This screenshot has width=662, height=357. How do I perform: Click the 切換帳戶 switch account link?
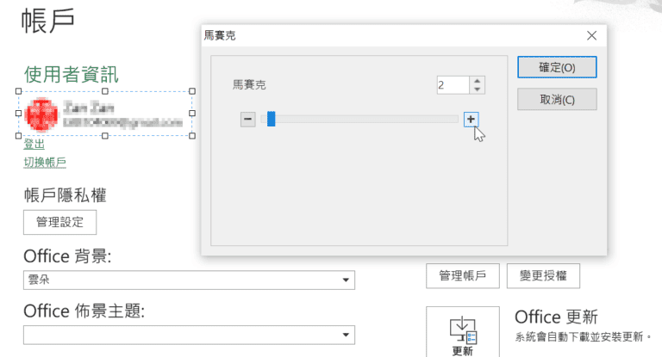45,163
